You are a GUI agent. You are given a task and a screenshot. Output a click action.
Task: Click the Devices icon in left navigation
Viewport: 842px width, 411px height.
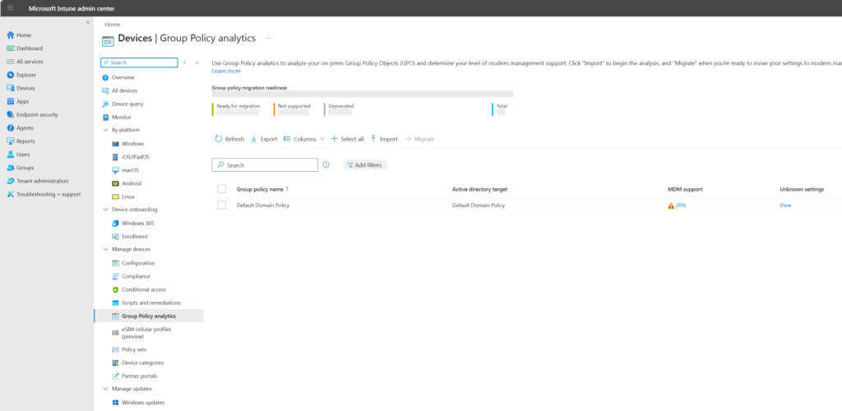click(10, 88)
